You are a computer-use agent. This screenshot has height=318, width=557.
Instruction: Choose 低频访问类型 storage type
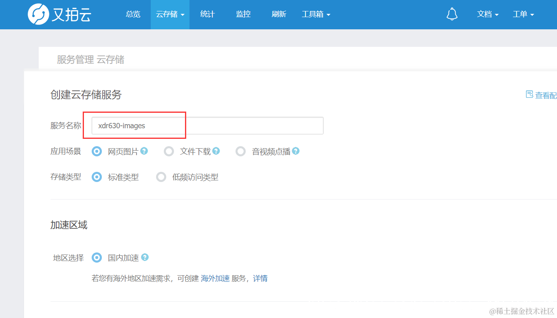(161, 177)
